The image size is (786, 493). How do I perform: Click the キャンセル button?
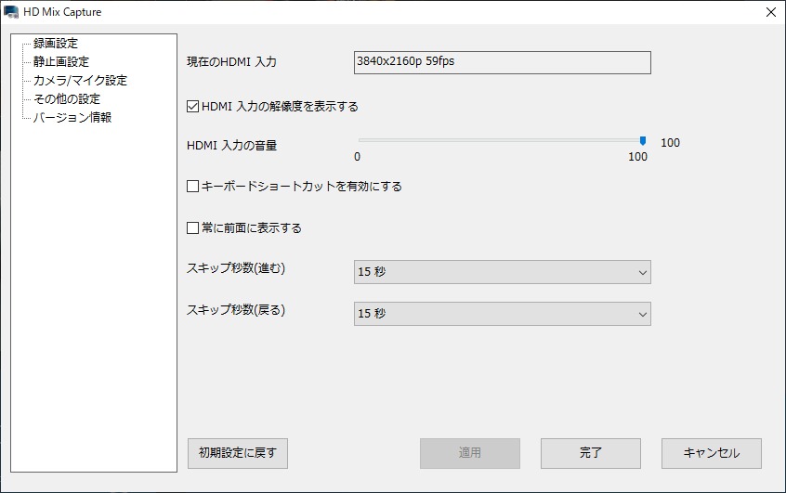point(712,453)
